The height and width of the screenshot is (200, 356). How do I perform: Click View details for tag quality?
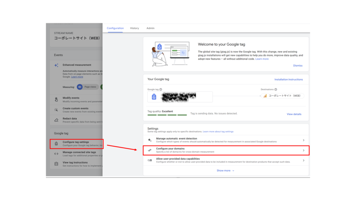tap(294, 114)
